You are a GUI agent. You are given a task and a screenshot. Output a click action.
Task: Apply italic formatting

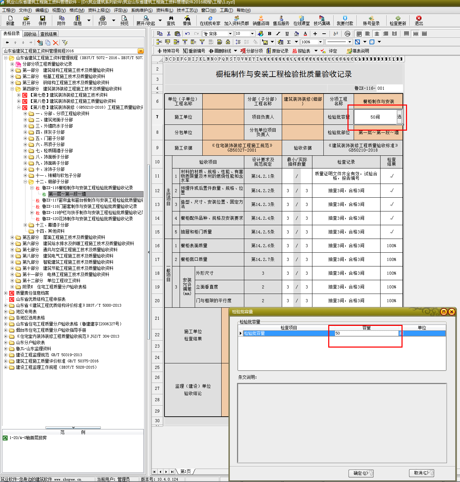[278, 33]
